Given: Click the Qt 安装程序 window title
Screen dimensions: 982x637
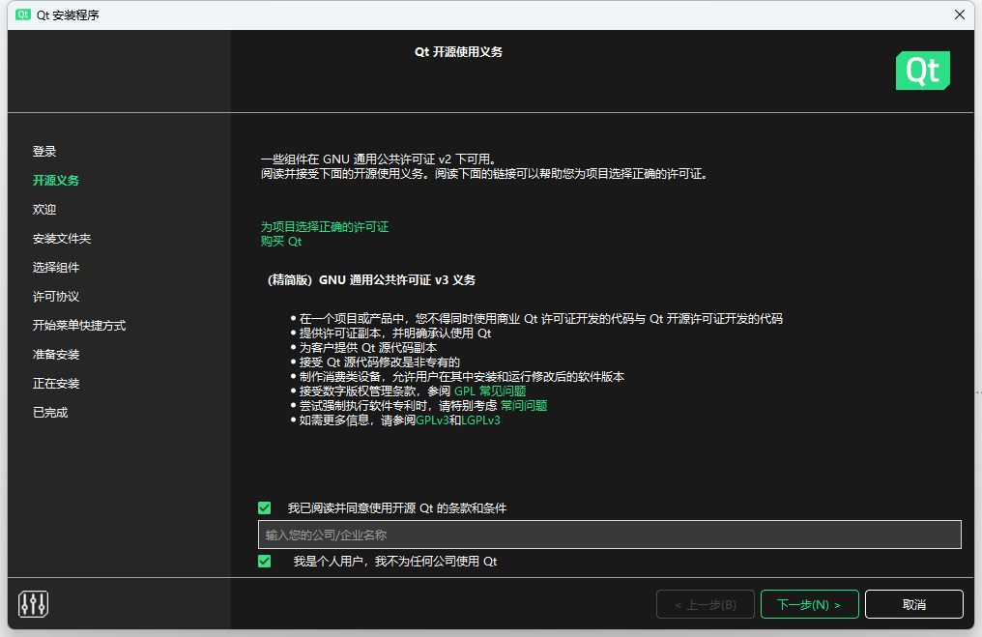Looking at the screenshot, I should pyautogui.click(x=68, y=15).
